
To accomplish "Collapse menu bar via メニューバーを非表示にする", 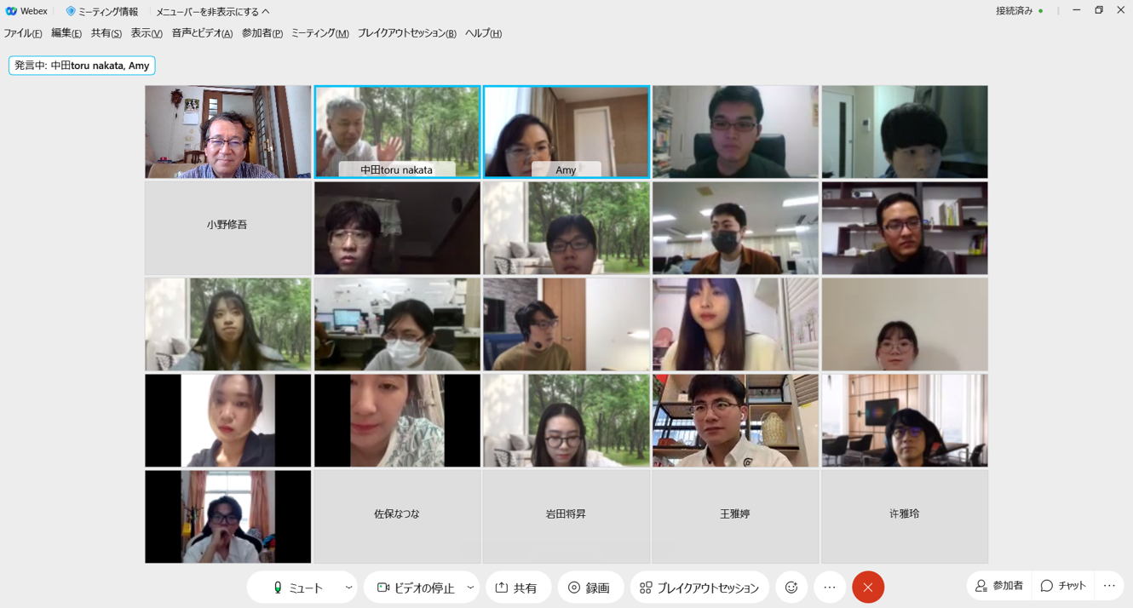I will (212, 12).
